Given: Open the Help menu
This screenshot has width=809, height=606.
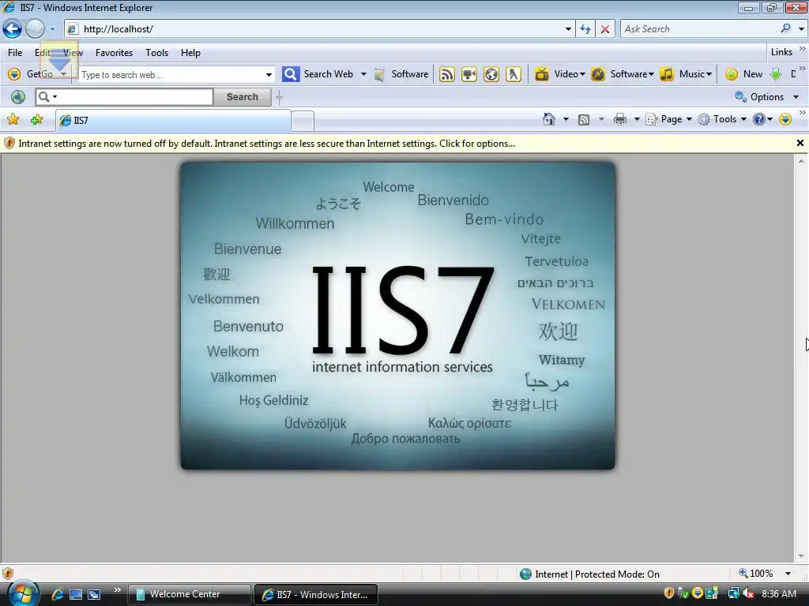Looking at the screenshot, I should click(190, 53).
